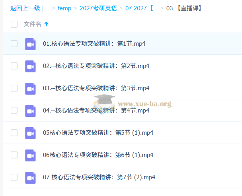Viewport: 242px width, 196px height.
Task: Toggle the select-all checkbox in header
Action: (x=14, y=24)
